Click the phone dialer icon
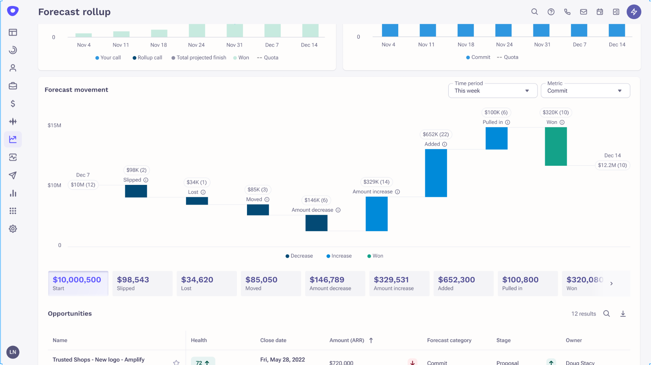This screenshot has width=651, height=365. pyautogui.click(x=567, y=12)
